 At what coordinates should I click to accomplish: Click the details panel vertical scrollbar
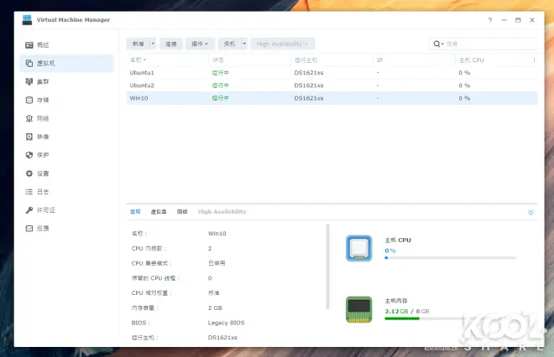coord(327,266)
